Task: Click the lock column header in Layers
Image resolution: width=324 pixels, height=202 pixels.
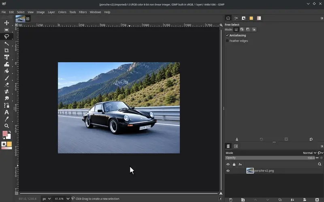Action: click(x=234, y=164)
